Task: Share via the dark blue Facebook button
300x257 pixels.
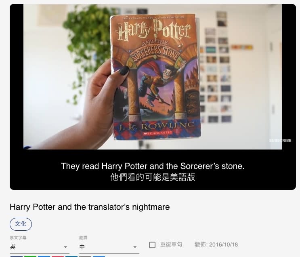Action: tap(17, 257)
